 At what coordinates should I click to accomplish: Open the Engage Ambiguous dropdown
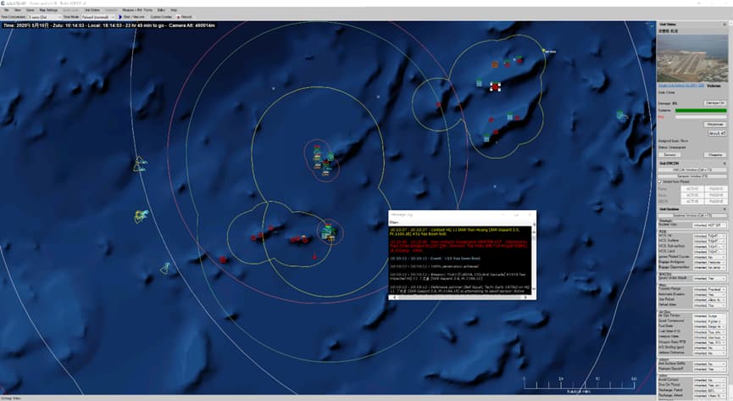(x=709, y=262)
